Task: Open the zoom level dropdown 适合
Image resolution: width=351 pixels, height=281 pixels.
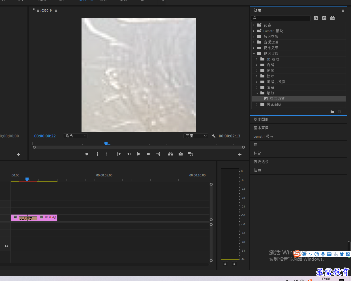Action: click(75, 136)
